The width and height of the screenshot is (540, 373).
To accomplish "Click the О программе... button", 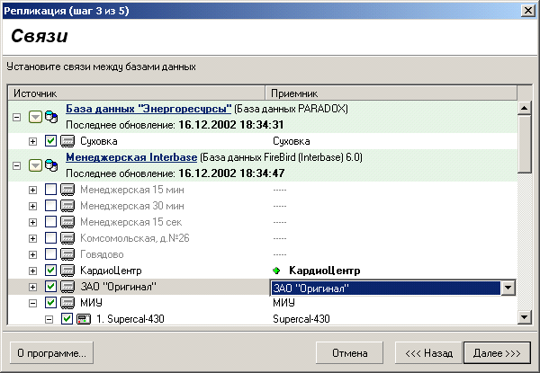I will (51, 352).
